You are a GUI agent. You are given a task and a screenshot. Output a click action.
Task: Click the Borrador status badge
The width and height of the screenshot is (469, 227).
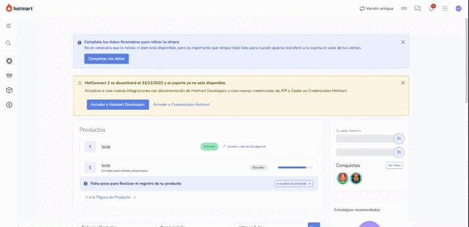[x=258, y=168]
